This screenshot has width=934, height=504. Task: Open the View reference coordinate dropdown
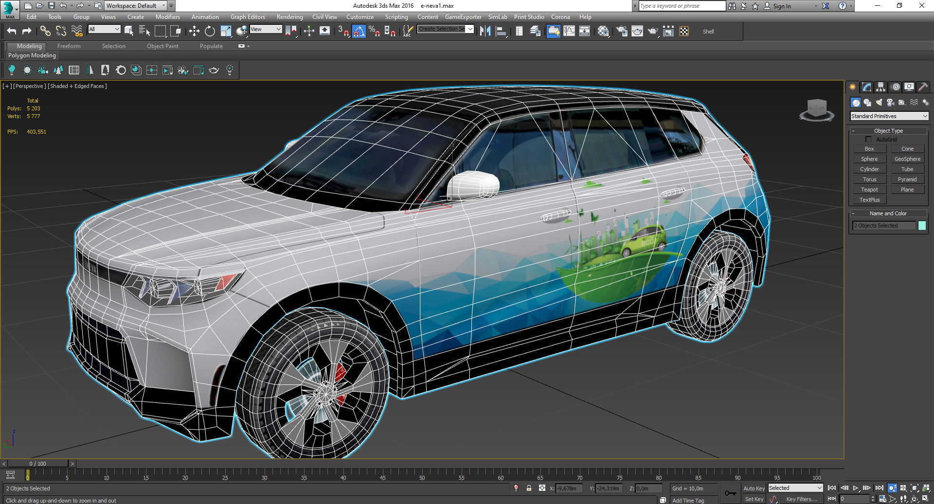266,29
